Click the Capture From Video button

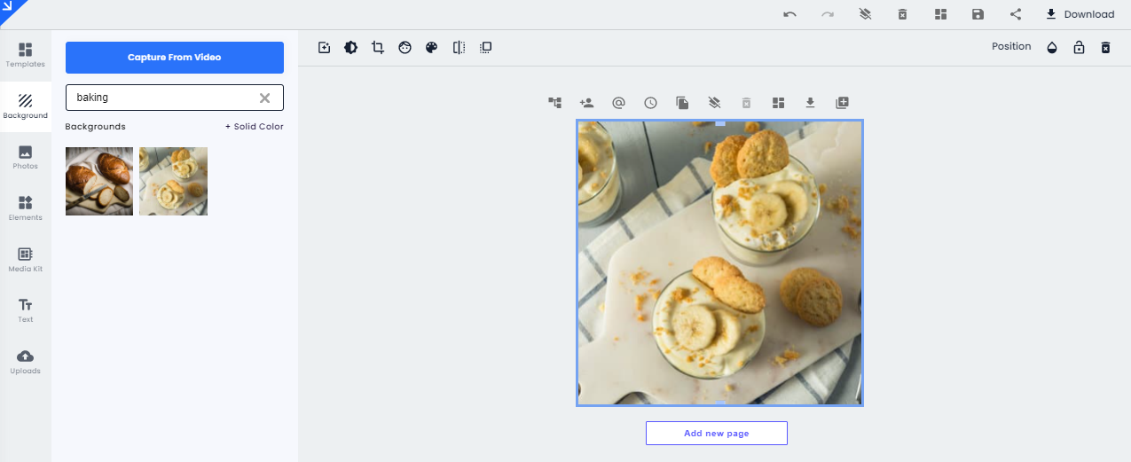tap(175, 58)
